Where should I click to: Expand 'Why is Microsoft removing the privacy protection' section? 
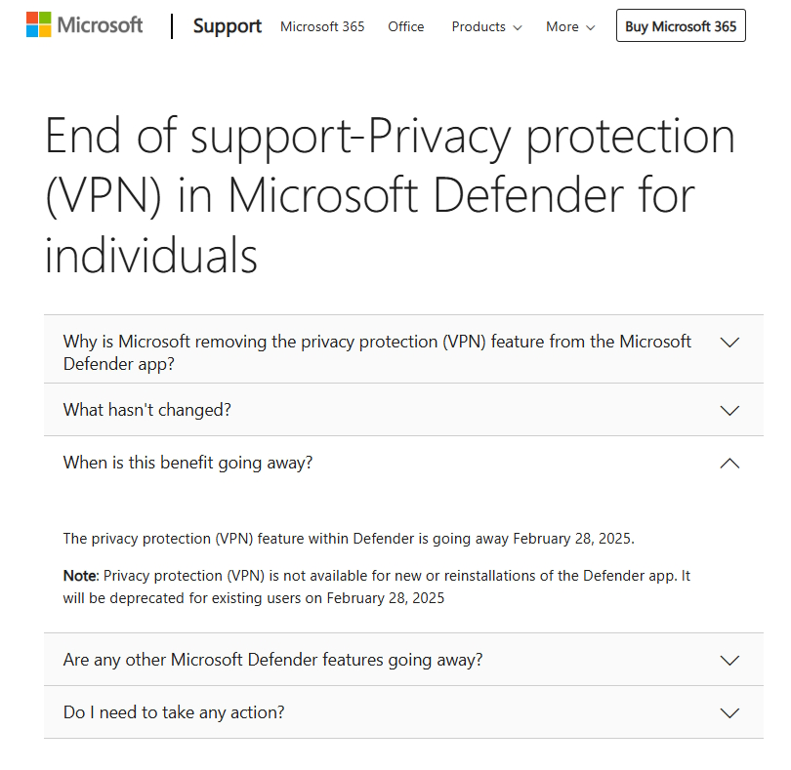[x=391, y=352]
